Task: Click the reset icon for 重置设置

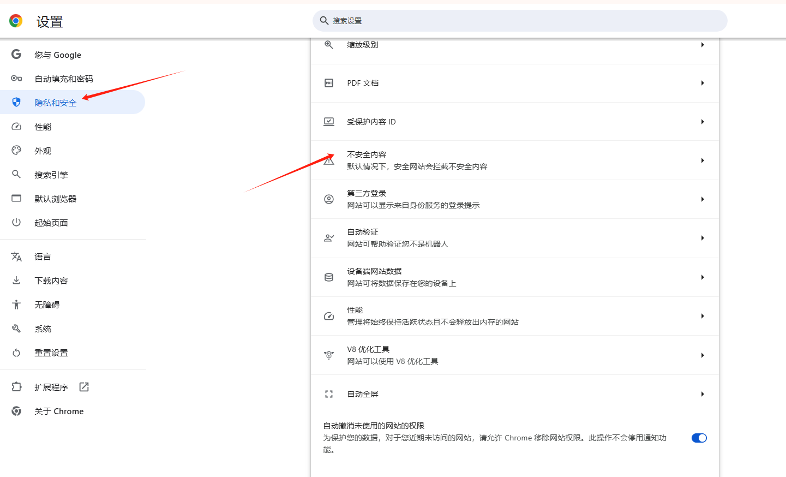Action: (16, 353)
